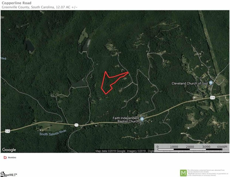230x177 pixels.
Task: Click the Cleveland Church of God marker pin
Action: click(x=211, y=83)
